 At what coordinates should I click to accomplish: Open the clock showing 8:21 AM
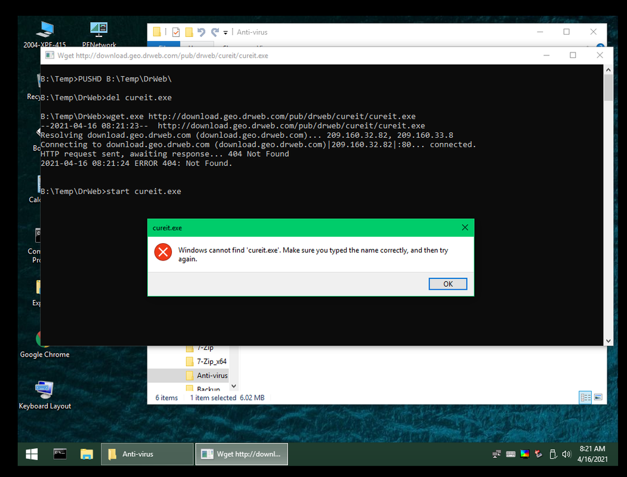click(x=592, y=454)
